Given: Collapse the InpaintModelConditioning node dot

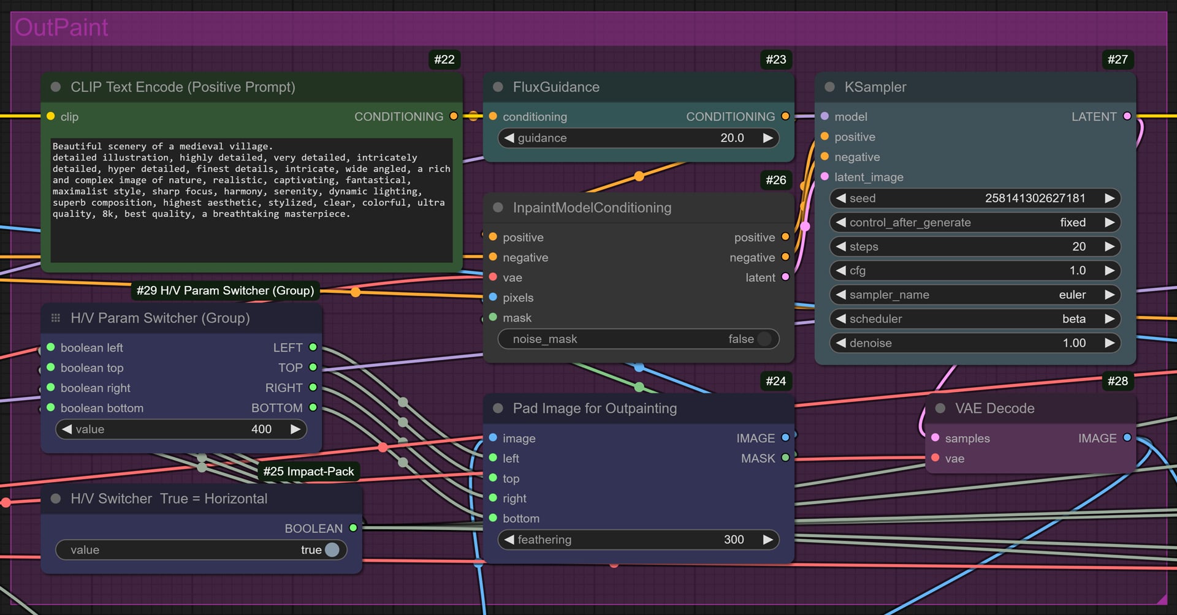Looking at the screenshot, I should (498, 208).
